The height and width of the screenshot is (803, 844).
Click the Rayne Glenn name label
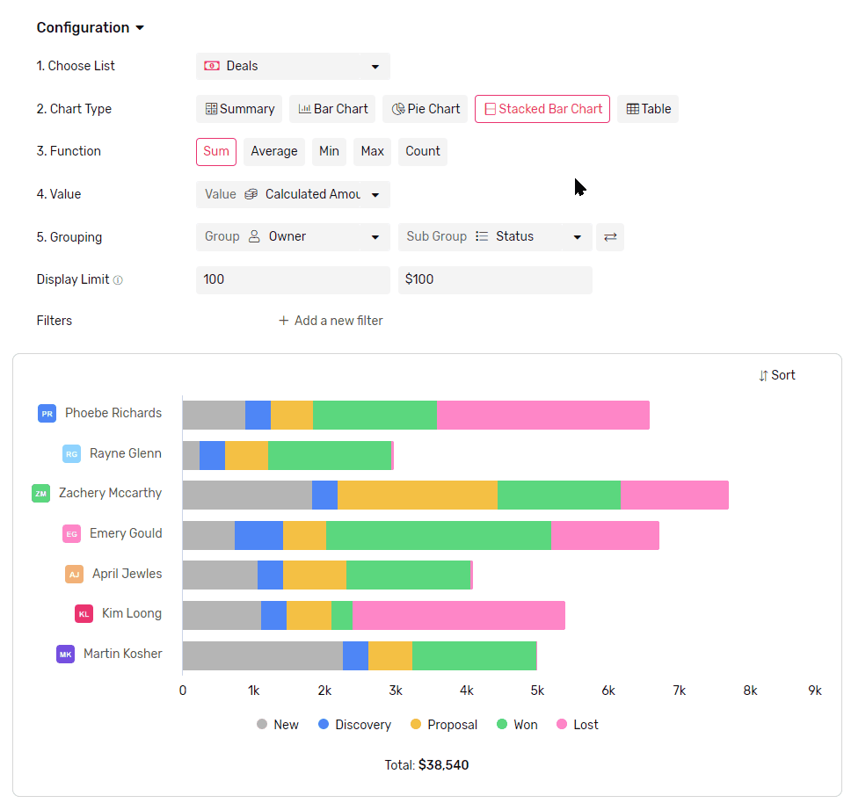click(126, 453)
